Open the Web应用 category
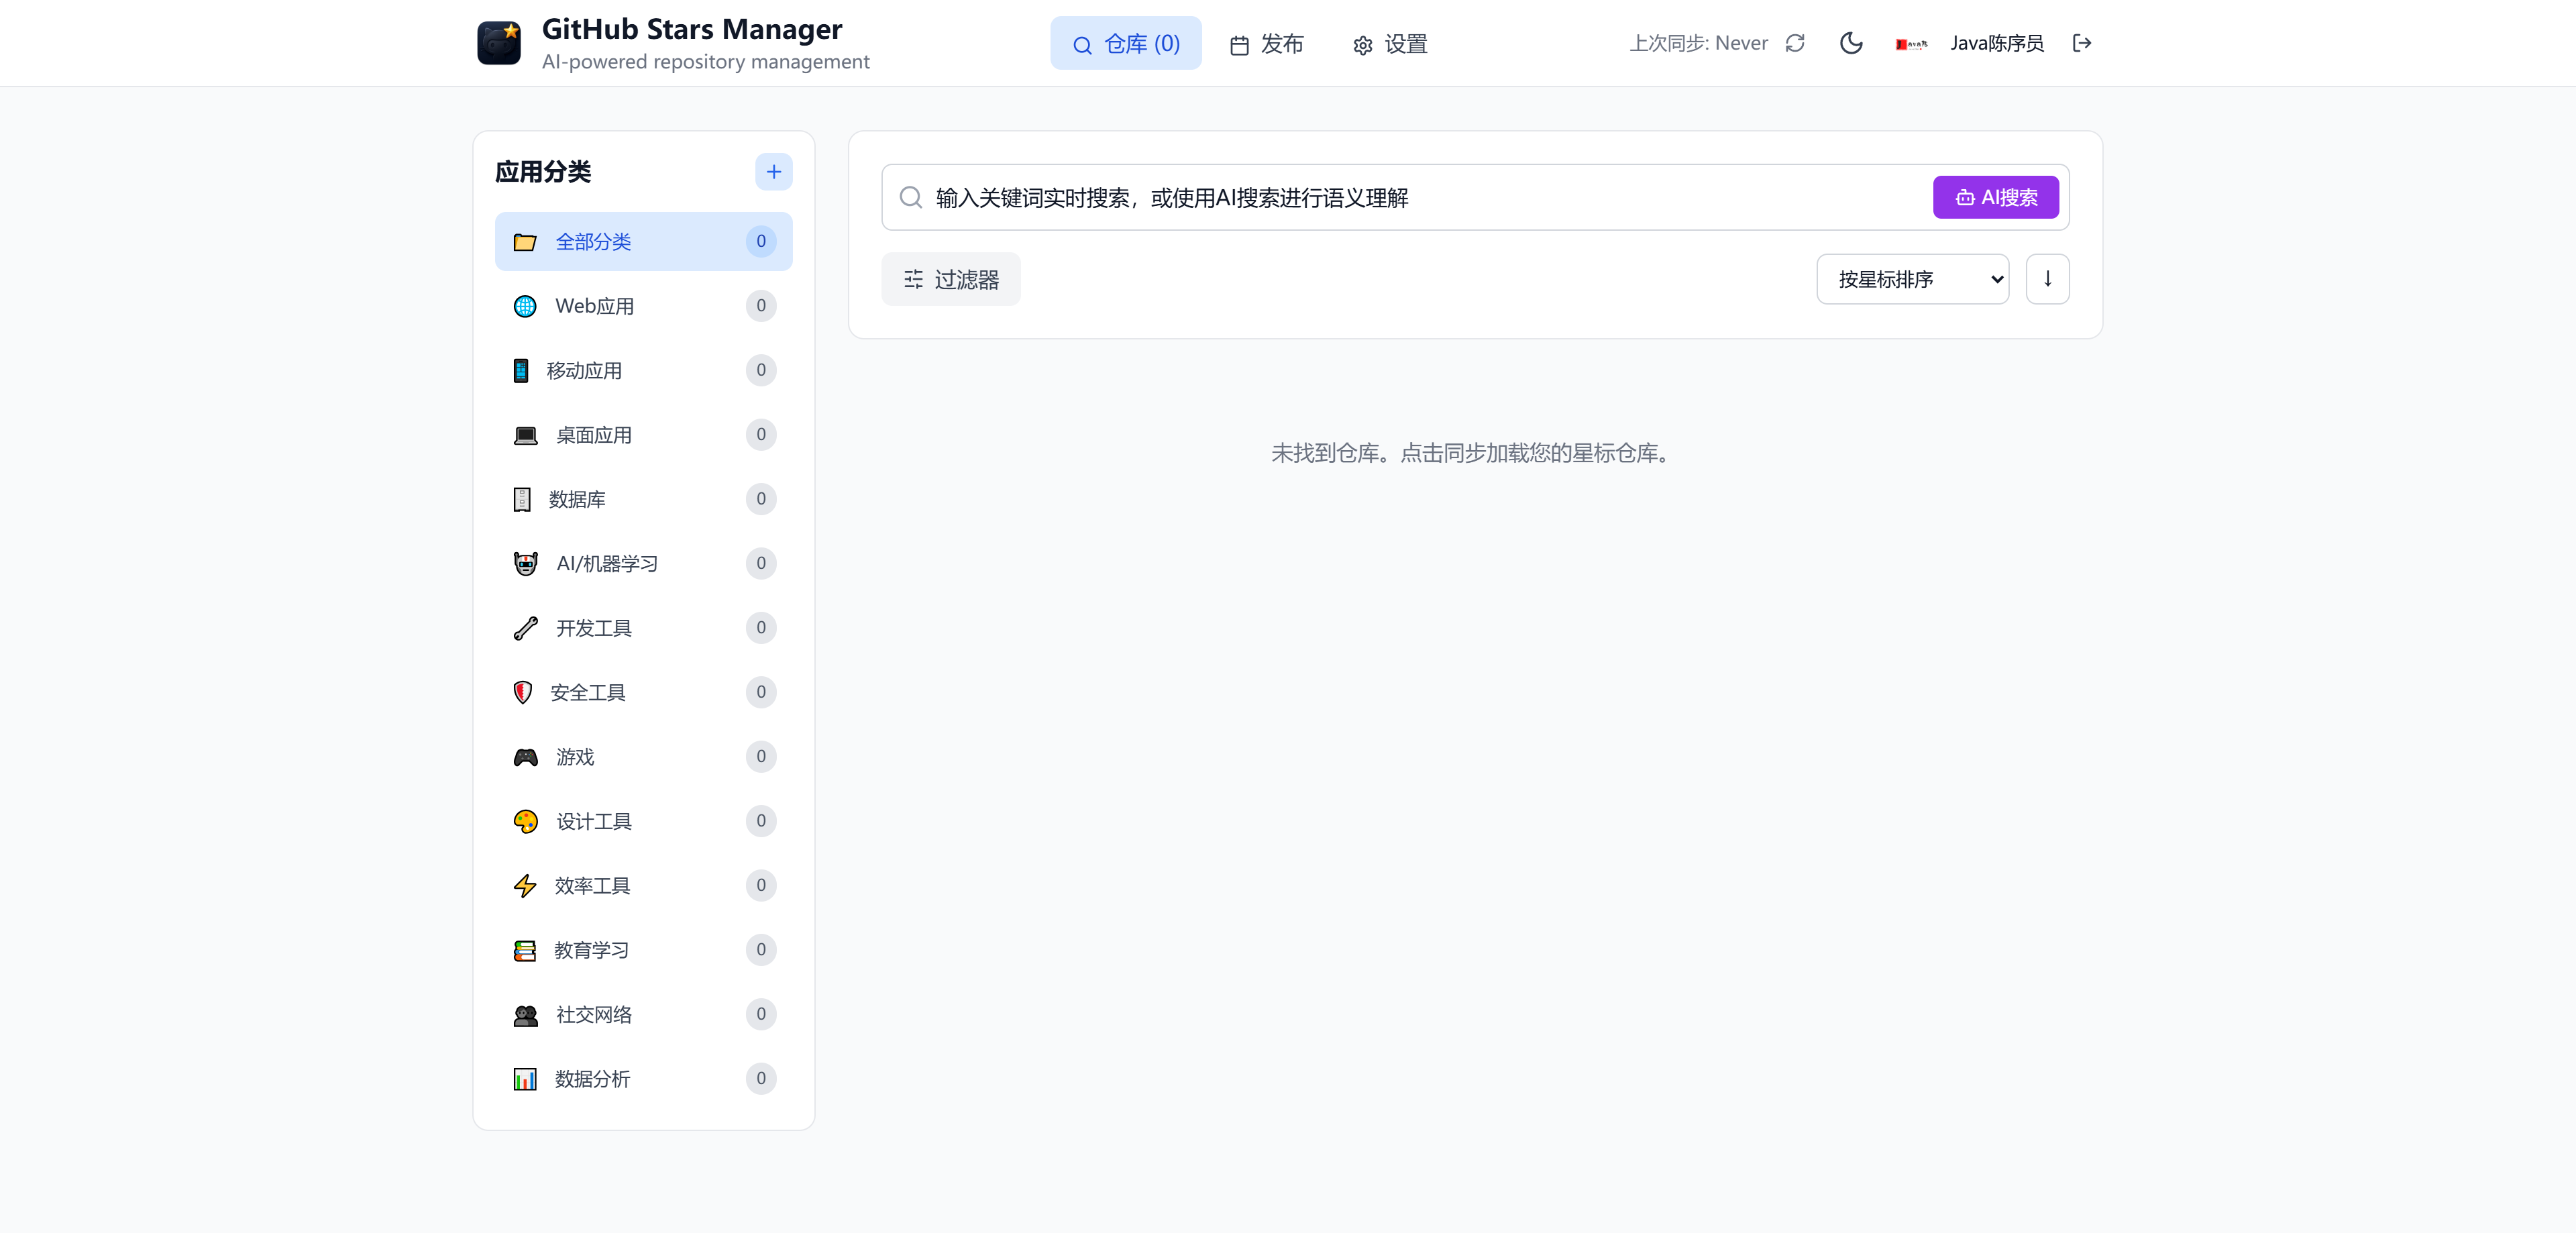The image size is (2576, 1233). pos(643,306)
